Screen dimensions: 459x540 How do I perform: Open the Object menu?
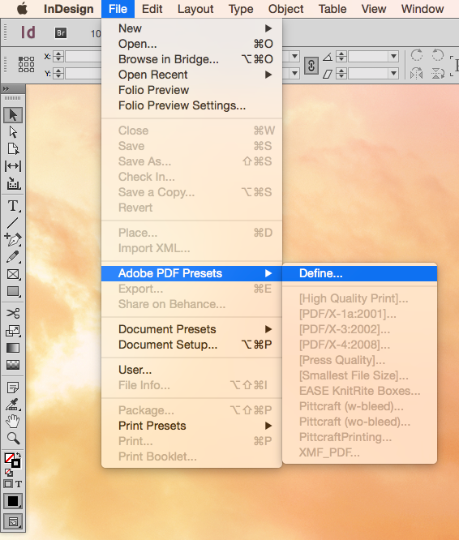(x=285, y=9)
